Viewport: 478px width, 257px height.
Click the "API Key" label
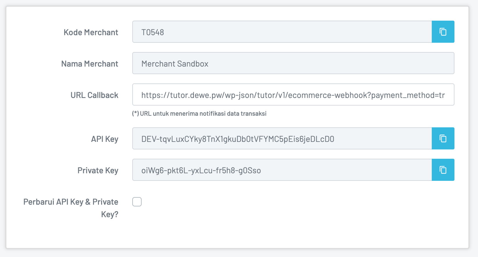(105, 139)
